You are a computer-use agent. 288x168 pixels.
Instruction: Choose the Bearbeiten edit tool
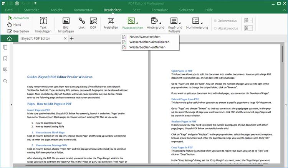click(18, 31)
